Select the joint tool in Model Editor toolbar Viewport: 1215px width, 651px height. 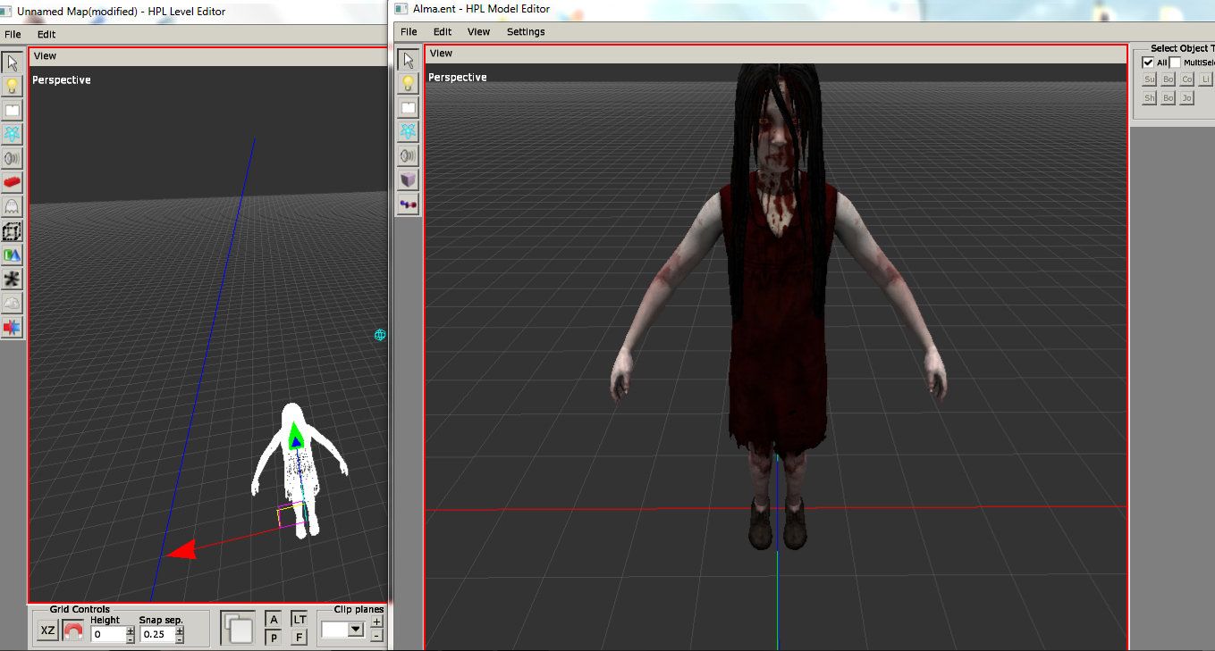click(408, 204)
